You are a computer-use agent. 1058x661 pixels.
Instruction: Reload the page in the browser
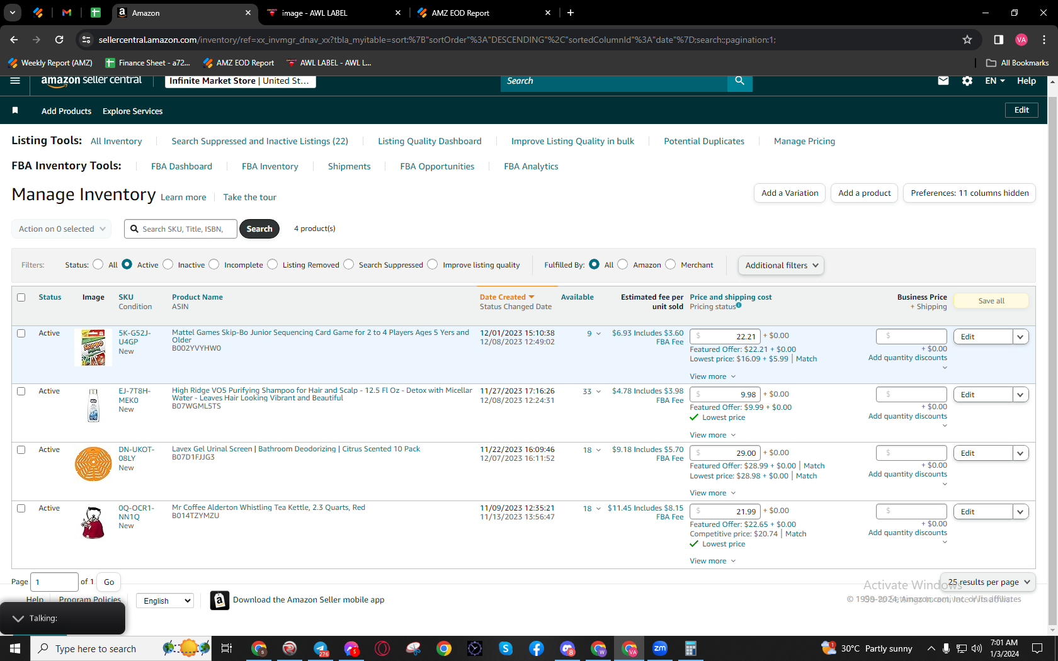(x=59, y=40)
